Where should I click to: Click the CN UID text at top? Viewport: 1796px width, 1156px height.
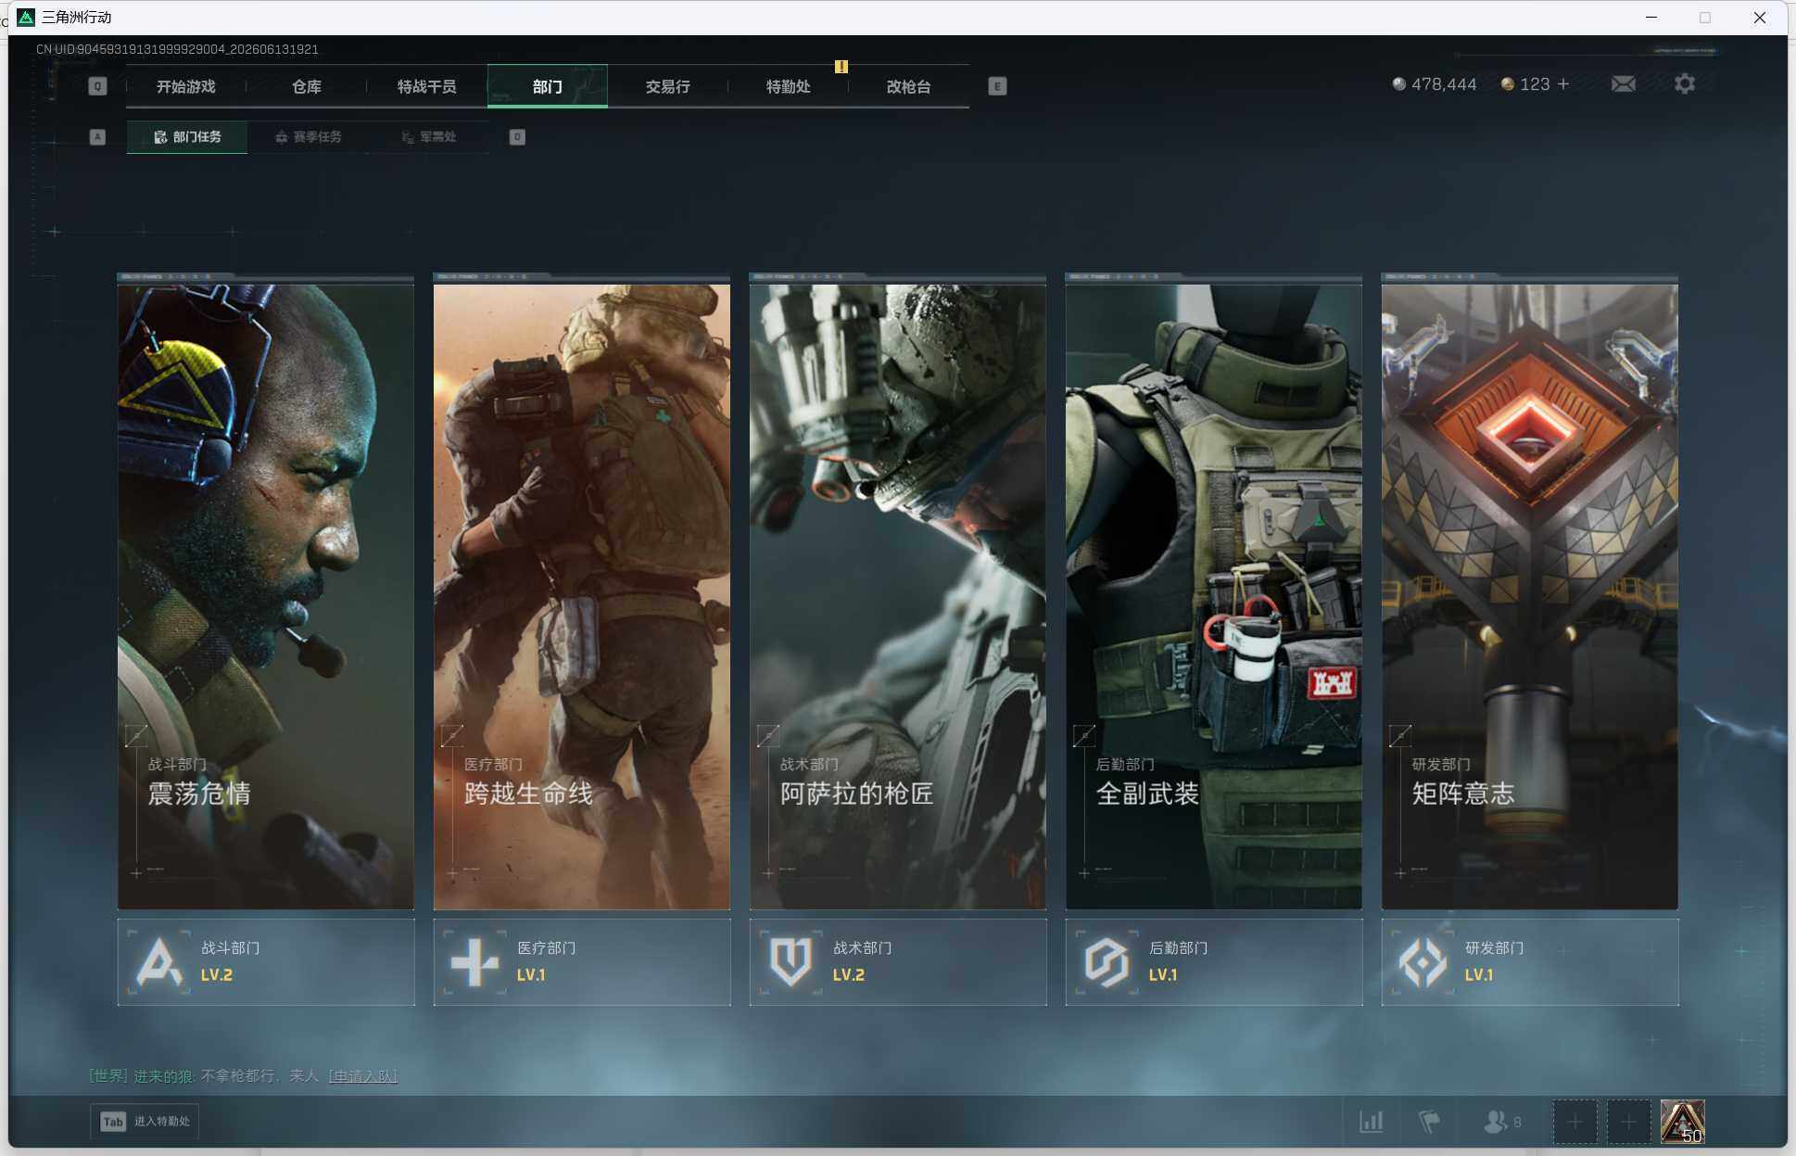[x=177, y=49]
